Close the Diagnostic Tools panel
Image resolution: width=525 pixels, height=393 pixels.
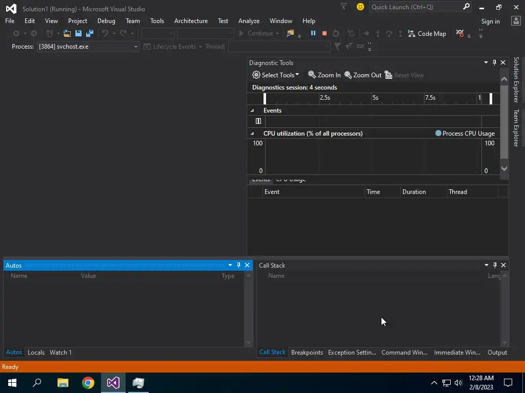(503, 62)
